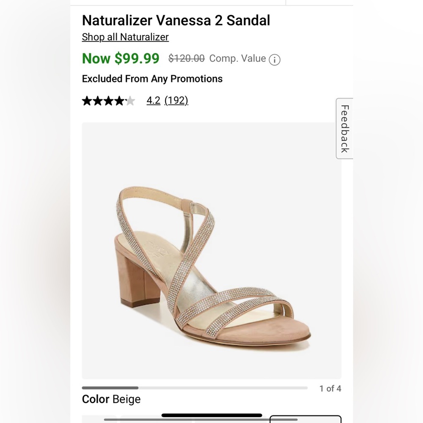Click the grayed-out fifth star
The image size is (423, 423).
point(129,100)
